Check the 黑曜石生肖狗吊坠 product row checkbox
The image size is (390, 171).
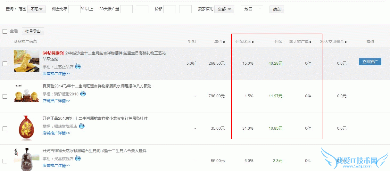5,161
